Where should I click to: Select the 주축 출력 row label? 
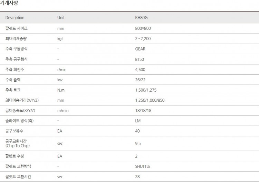coord(13,80)
